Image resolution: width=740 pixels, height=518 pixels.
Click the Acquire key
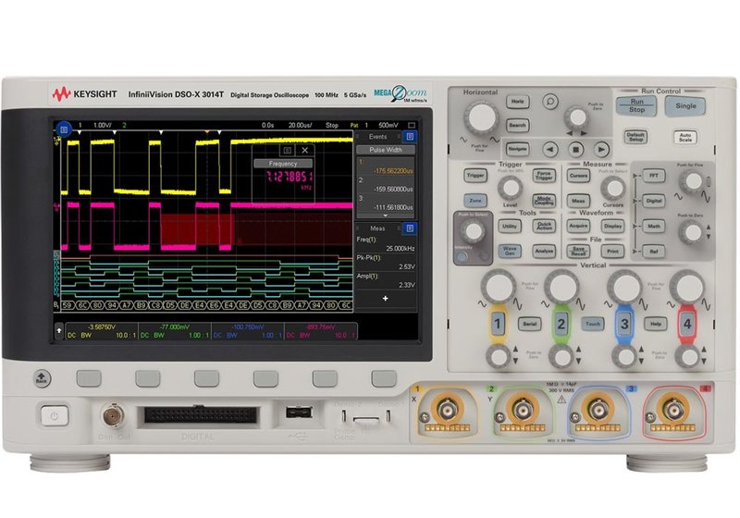pos(578,226)
